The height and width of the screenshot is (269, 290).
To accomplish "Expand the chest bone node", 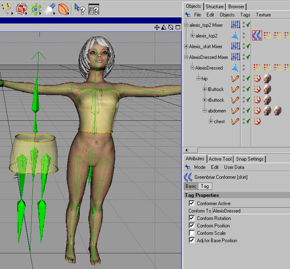I will 211,122.
